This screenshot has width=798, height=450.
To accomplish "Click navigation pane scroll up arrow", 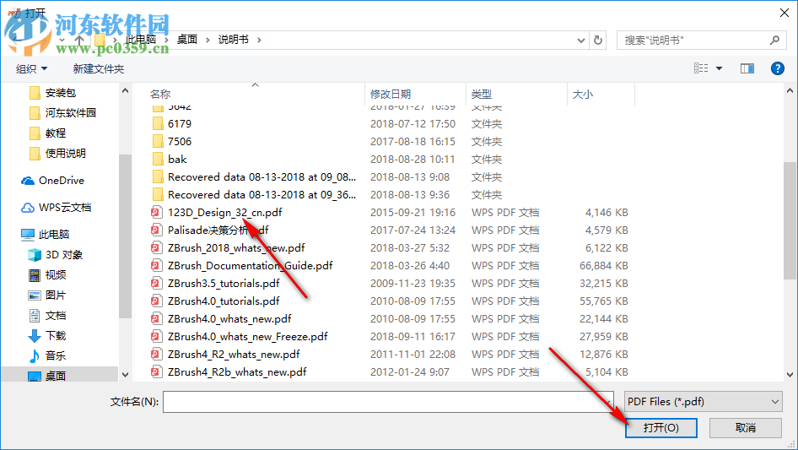I will [x=125, y=90].
